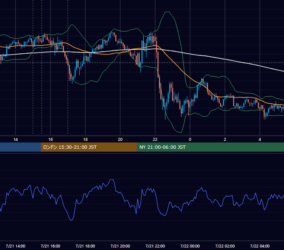284x250 pixels.
Task: Click the NY 21:00-06:00 JST session bar
Action: pos(210,147)
